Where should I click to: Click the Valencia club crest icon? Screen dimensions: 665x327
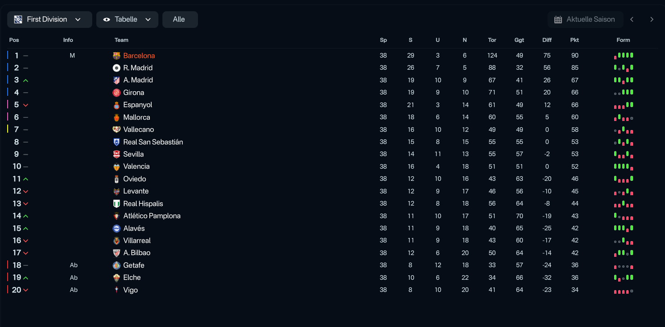[117, 166]
